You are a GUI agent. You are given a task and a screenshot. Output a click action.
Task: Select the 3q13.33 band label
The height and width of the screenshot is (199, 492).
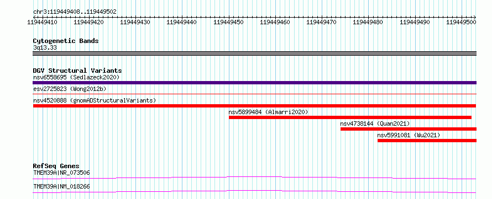pos(45,48)
